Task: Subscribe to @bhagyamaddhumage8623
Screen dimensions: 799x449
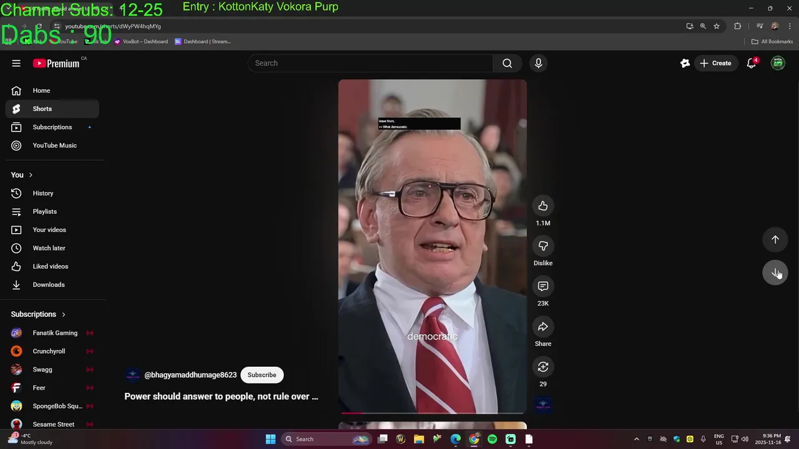Action: click(x=262, y=375)
